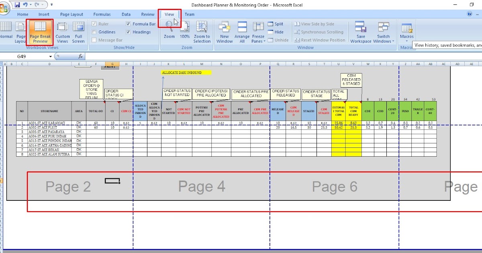Expand the Redo history dropdown
The width and height of the screenshot is (482, 253).
(42, 5)
